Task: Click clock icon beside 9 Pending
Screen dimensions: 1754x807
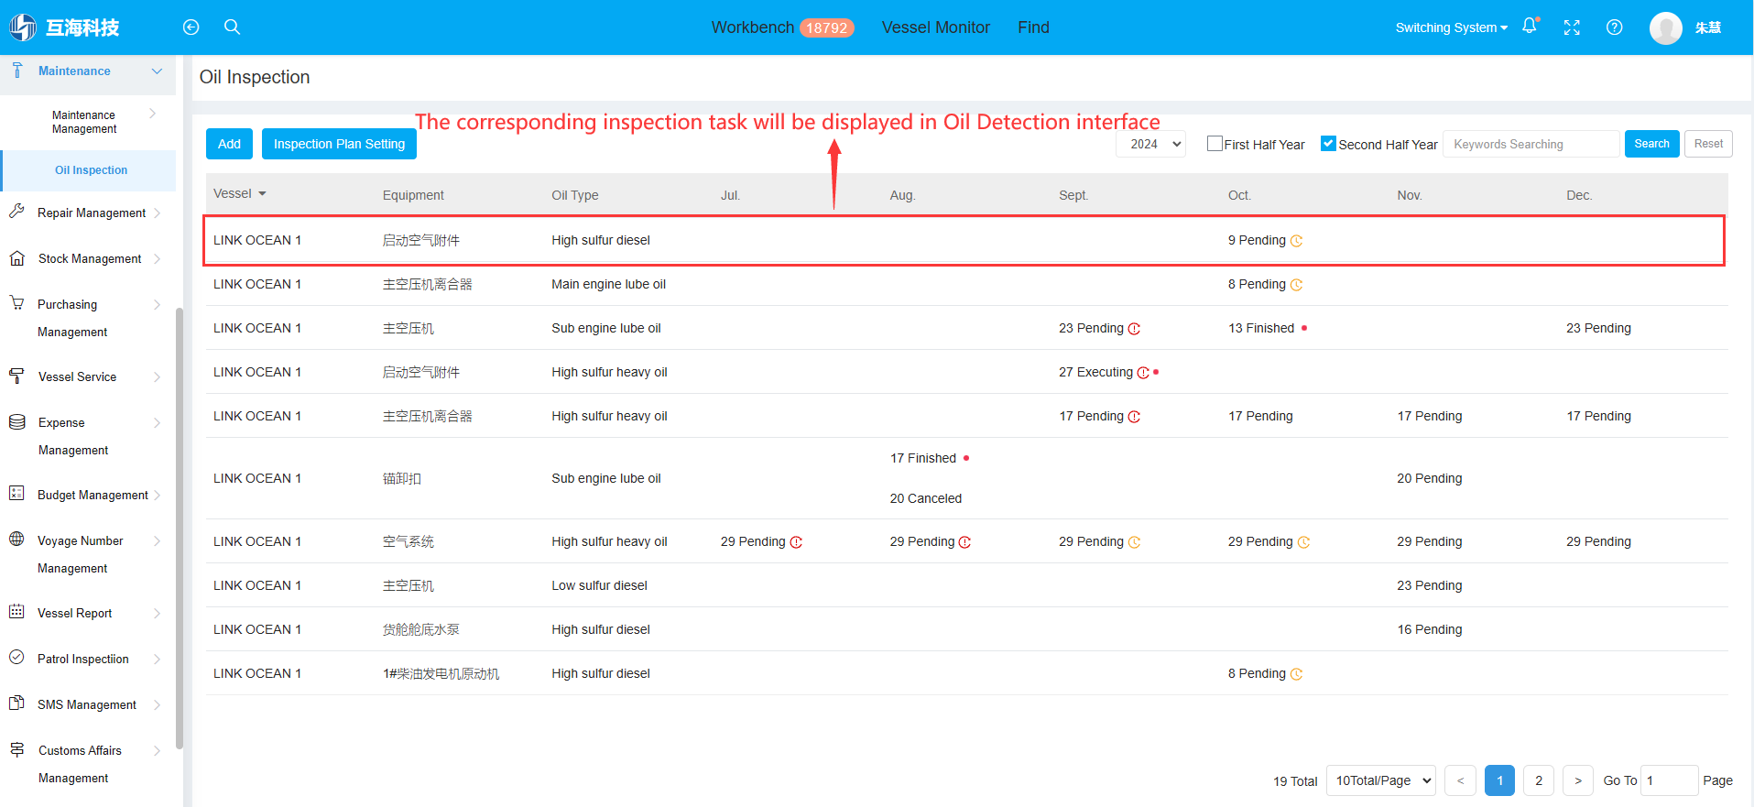Action: (1296, 241)
